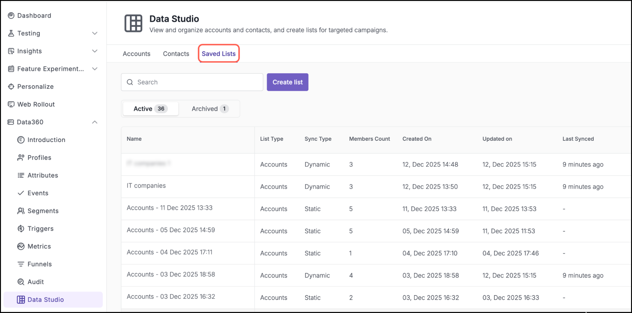This screenshot has height=313, width=632.
Task: Click the Funnels filter icon
Action: coord(21,264)
